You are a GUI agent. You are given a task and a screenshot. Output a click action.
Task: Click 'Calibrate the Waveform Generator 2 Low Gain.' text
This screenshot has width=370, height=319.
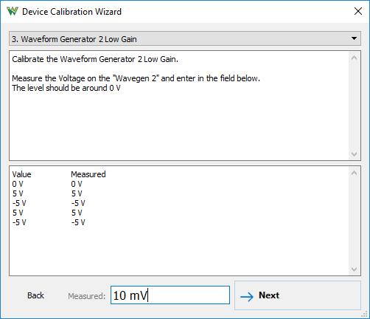[95, 59]
